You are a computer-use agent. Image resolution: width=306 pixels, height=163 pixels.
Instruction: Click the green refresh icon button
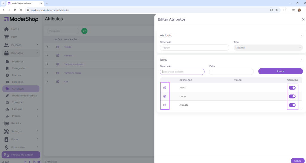coord(84,31)
